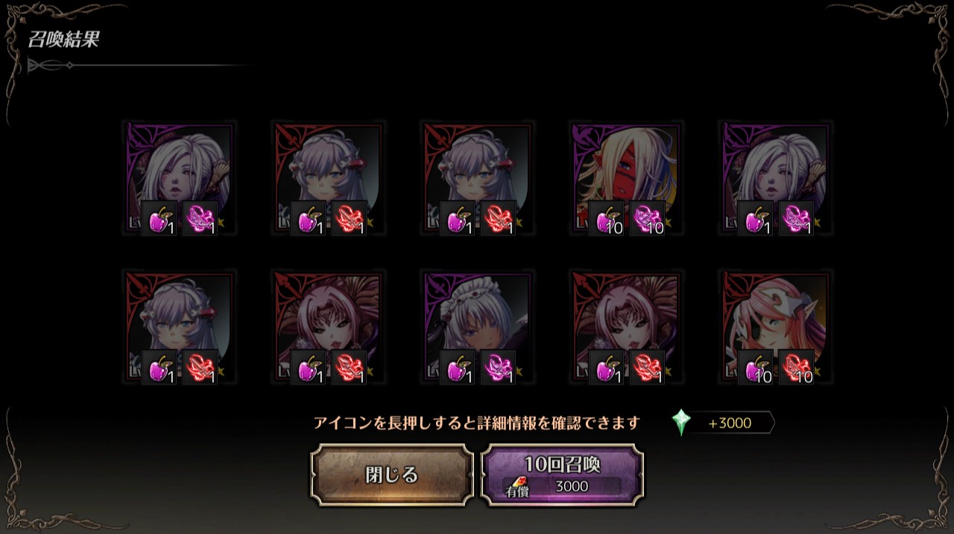Image resolution: width=954 pixels, height=534 pixels.
Task: Open first bottom-row silver-haired character portrait
Action: (x=180, y=328)
